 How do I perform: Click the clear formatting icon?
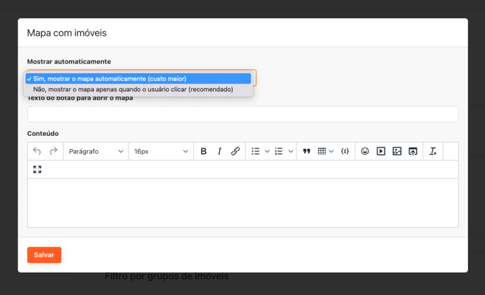433,151
